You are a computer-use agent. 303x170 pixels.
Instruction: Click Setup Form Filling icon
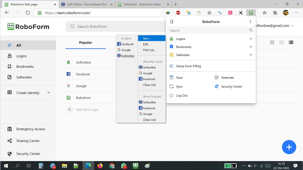pos(171,66)
